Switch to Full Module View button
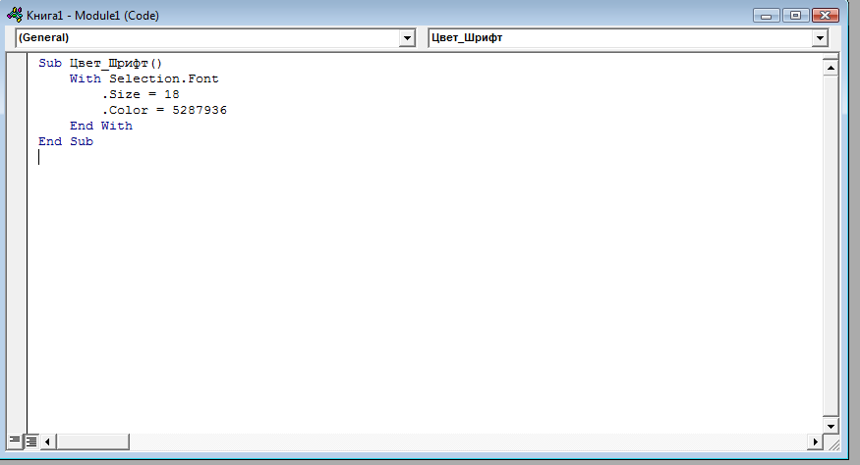 pos(31,440)
